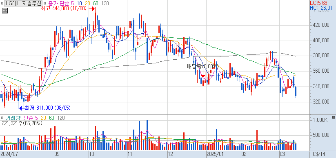Click the 221,321주 volume reading

pyautogui.click(x=22, y=123)
